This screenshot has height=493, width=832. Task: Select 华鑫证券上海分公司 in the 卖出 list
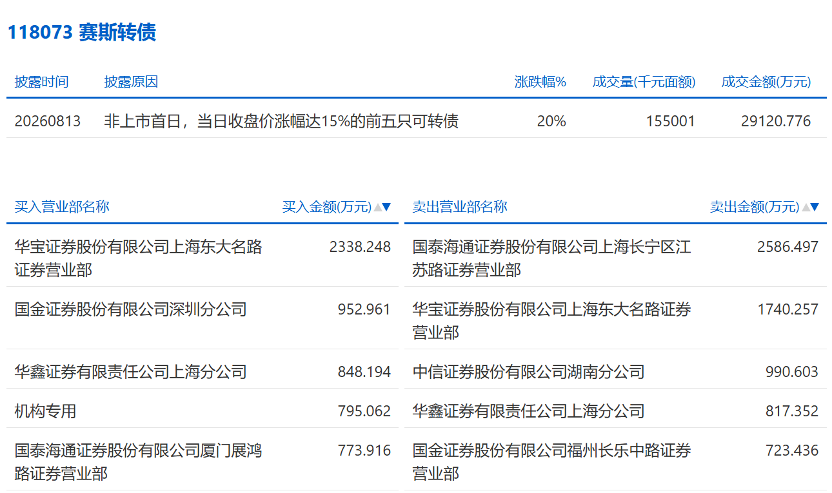coord(529,411)
